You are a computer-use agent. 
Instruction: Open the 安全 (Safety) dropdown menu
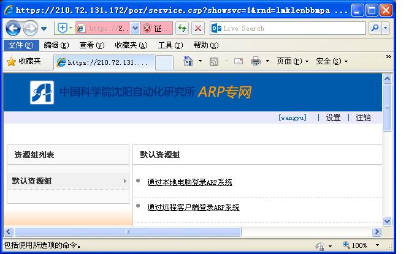click(332, 61)
